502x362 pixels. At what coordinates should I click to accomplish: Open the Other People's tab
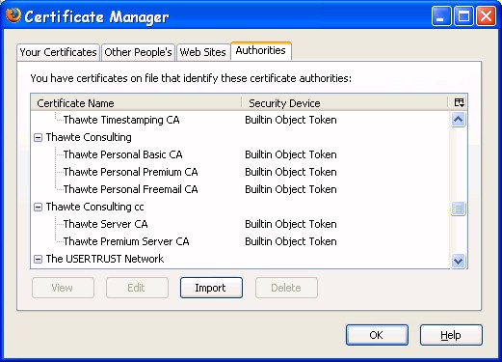click(138, 52)
